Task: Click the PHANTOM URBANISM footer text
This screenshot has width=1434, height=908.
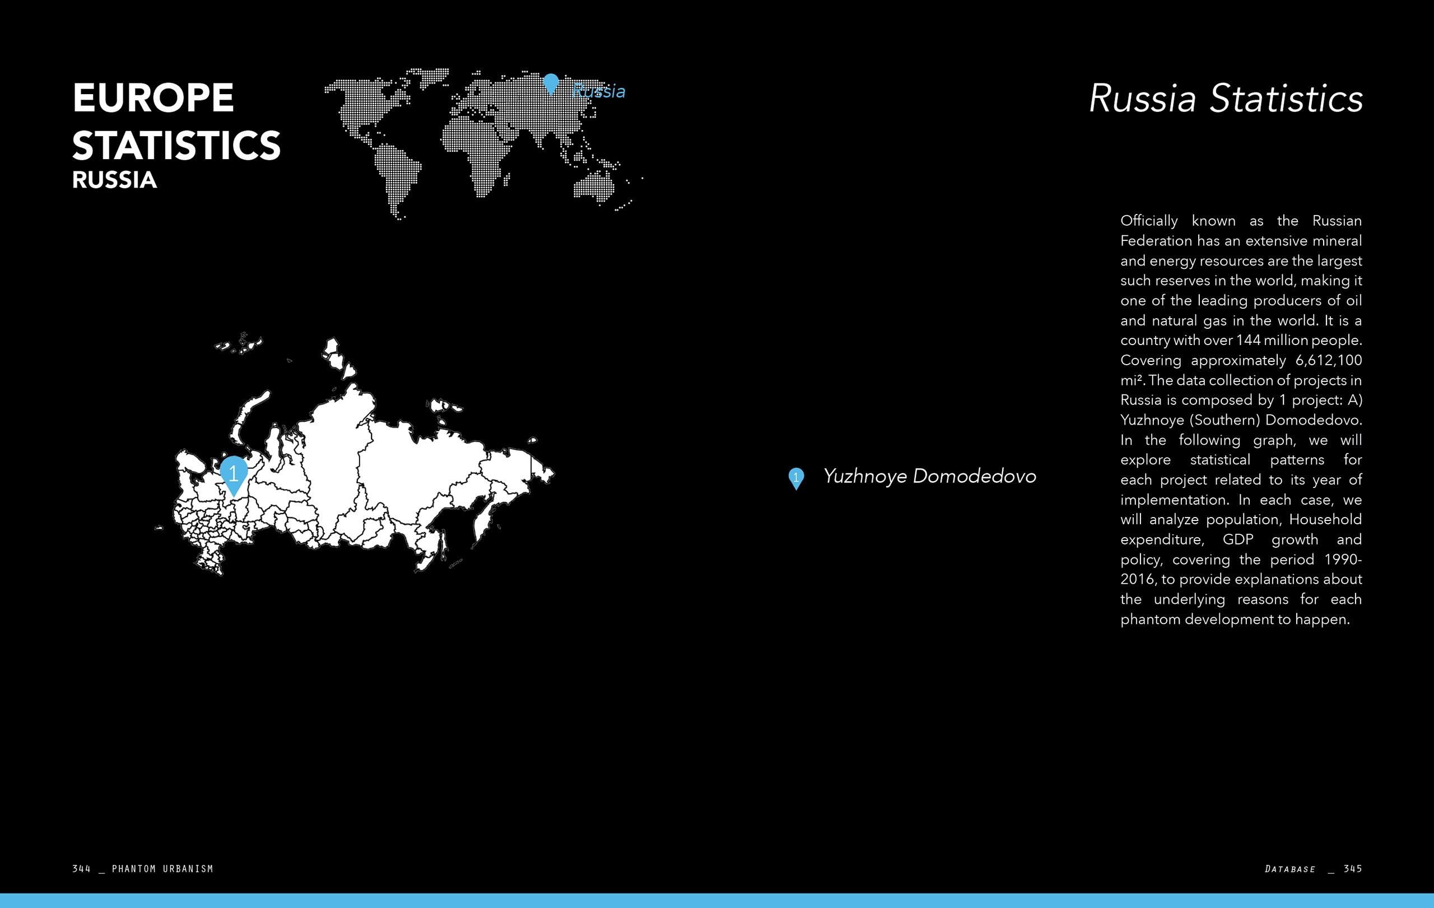Action: pyautogui.click(x=162, y=869)
